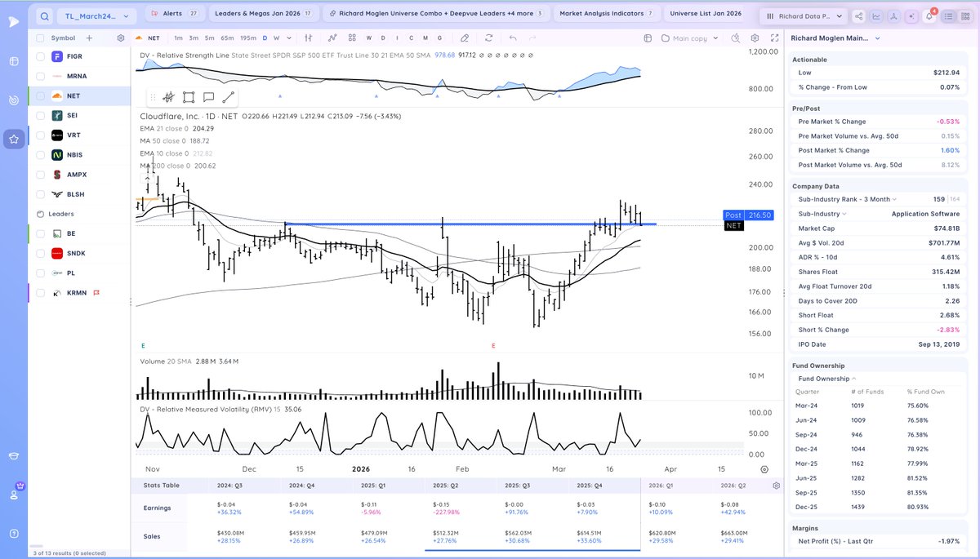Check the AMPX row checkbox
Screen dimensions: 980x559
40,175
